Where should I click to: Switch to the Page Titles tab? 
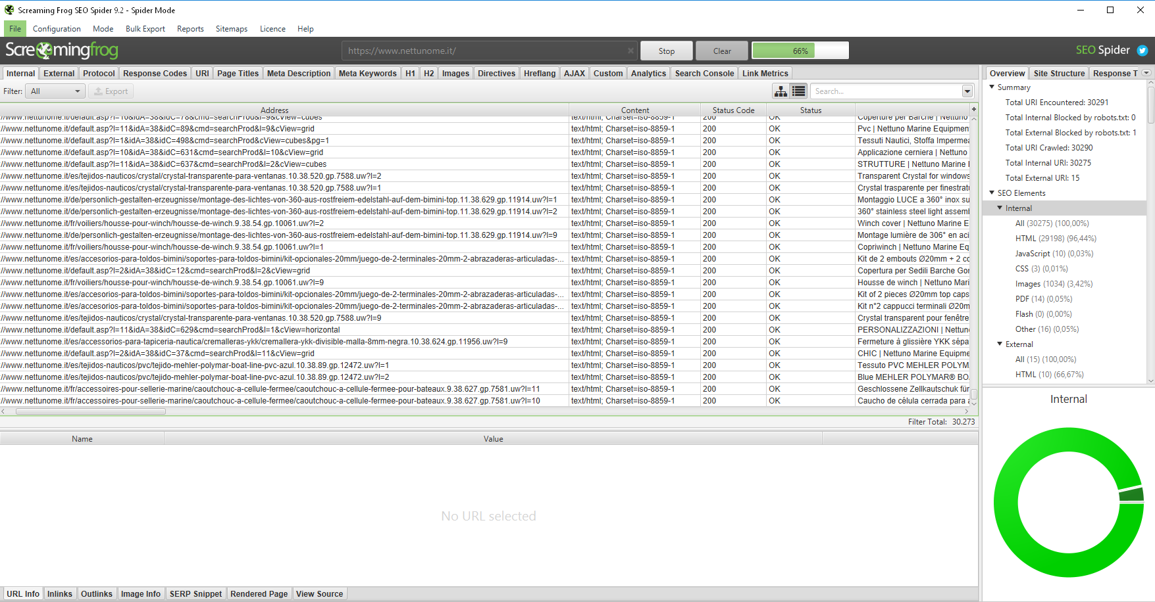[238, 73]
